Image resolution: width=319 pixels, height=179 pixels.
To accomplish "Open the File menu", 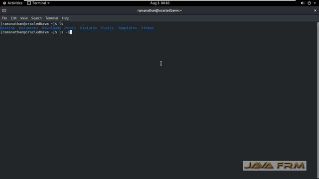I will click(x=4, y=18).
